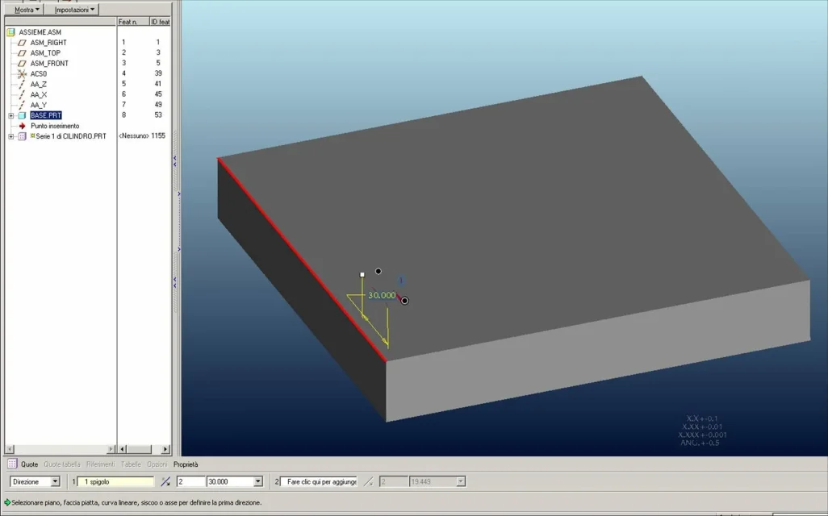Select ASM_TOP in the model tree
Screen dimensions: 828x516
(x=45, y=52)
